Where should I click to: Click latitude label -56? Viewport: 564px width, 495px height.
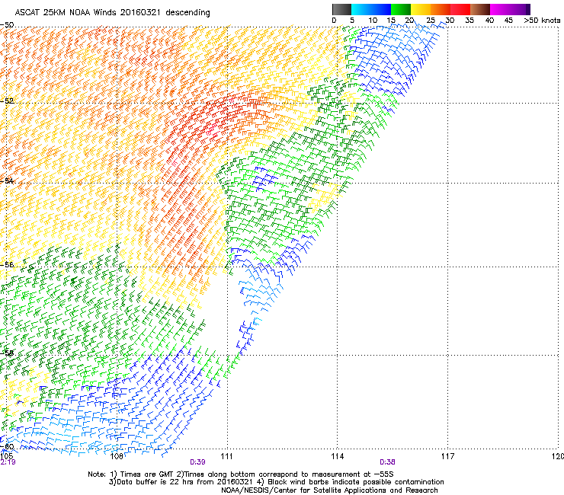[7, 264]
